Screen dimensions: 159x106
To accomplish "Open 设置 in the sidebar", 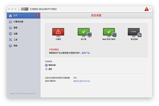I will pos(15,34).
